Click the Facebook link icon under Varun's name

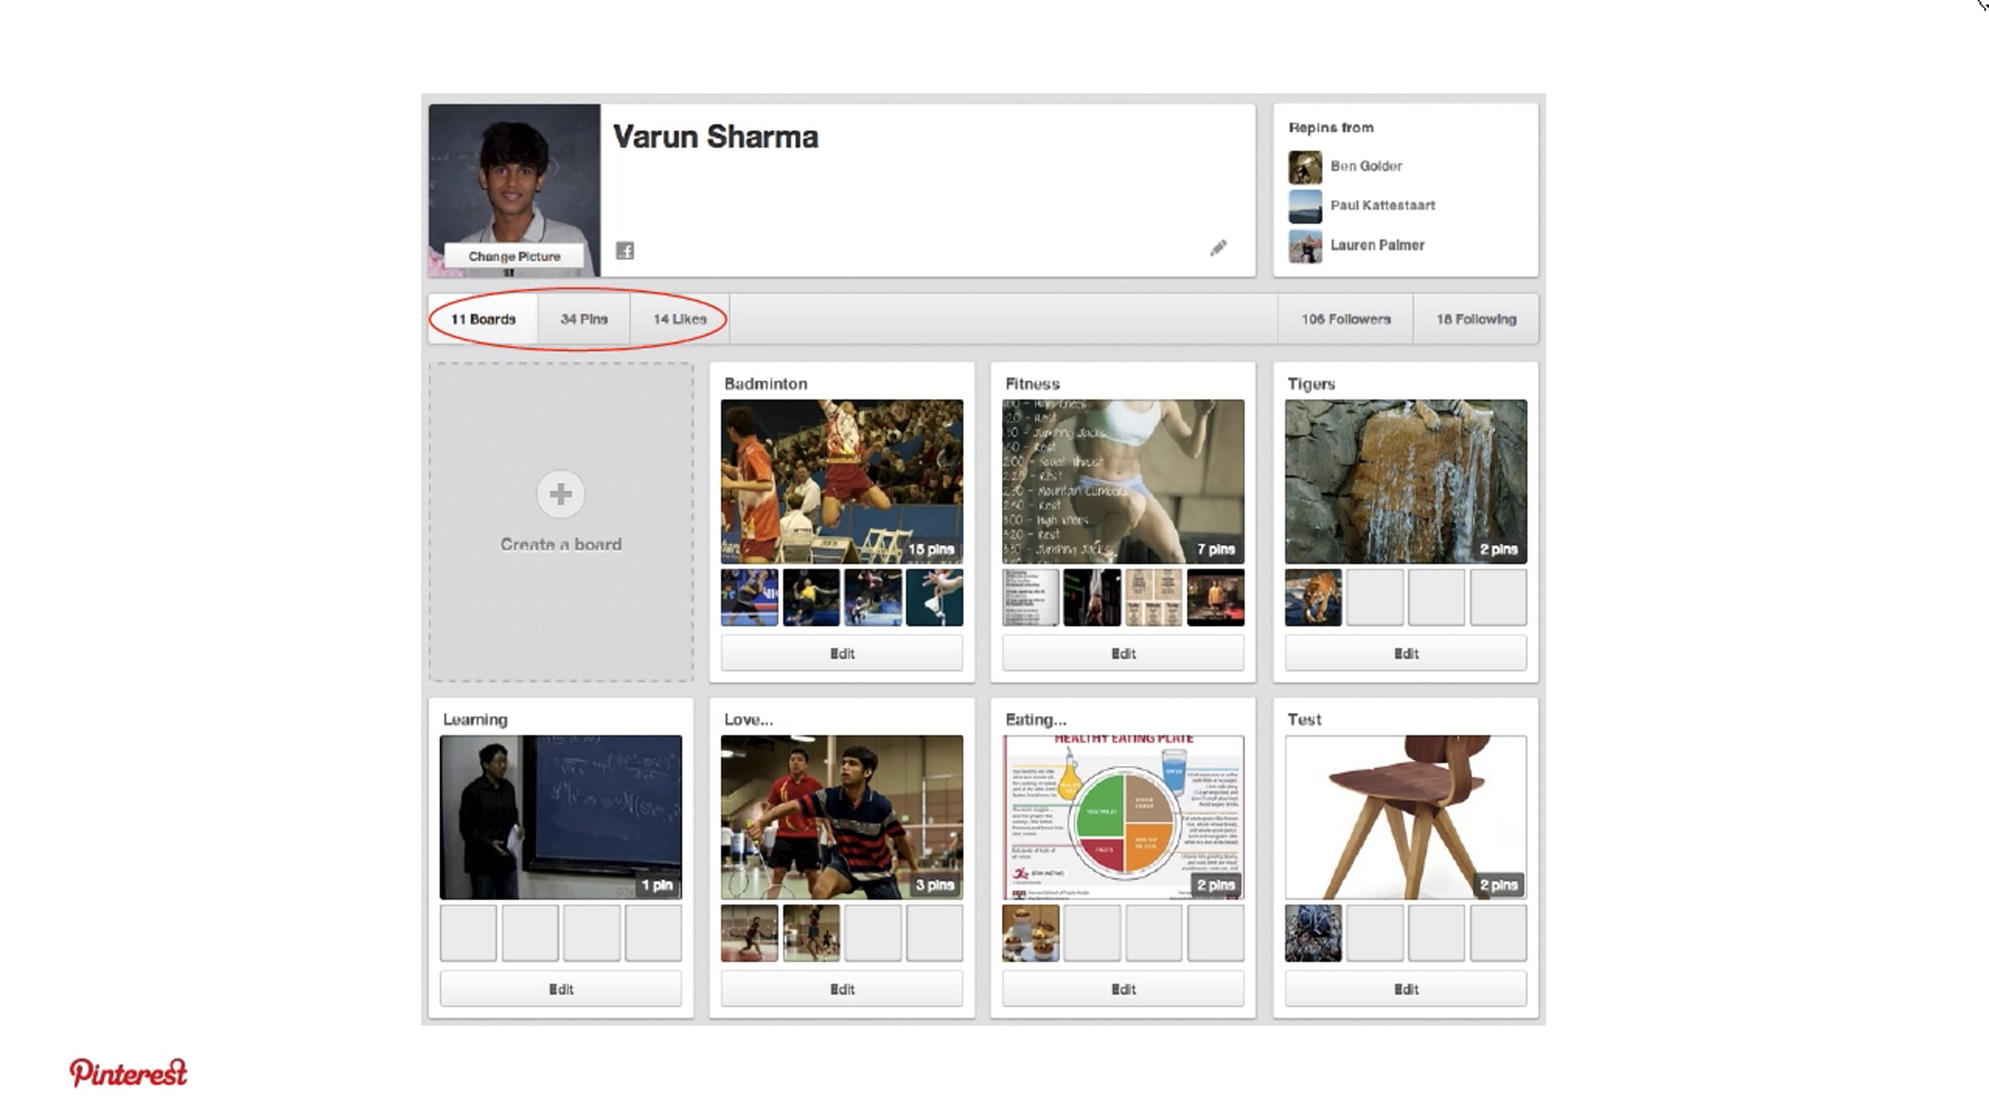[626, 251]
